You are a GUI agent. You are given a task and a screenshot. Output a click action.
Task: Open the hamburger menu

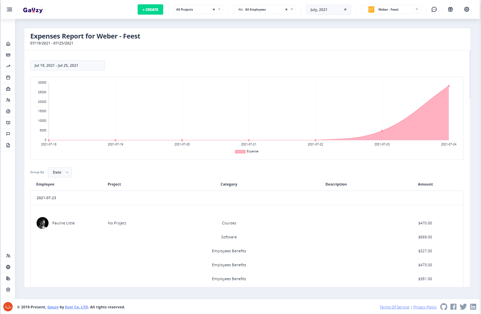(9, 10)
